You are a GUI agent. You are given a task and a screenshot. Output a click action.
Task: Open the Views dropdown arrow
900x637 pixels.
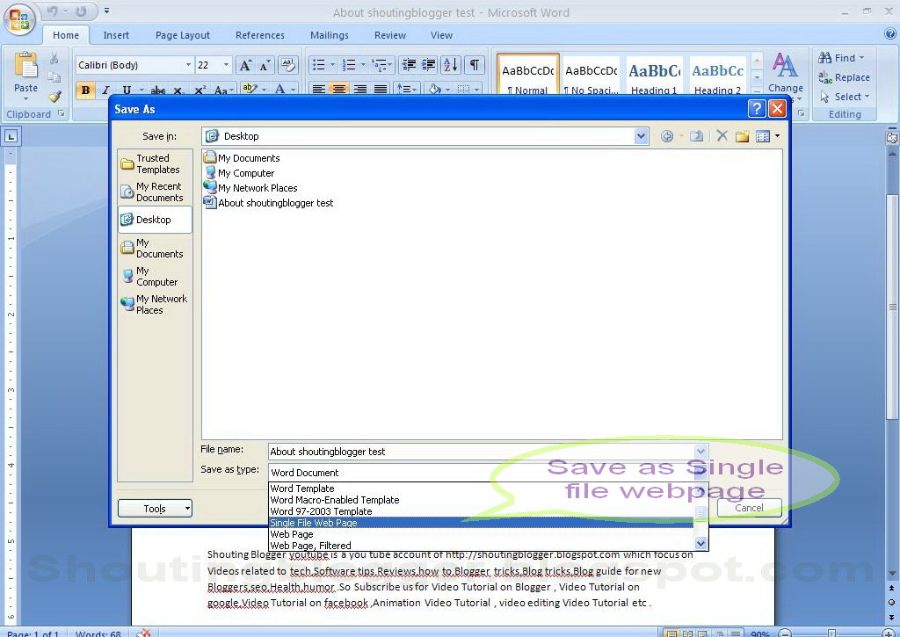(x=777, y=136)
